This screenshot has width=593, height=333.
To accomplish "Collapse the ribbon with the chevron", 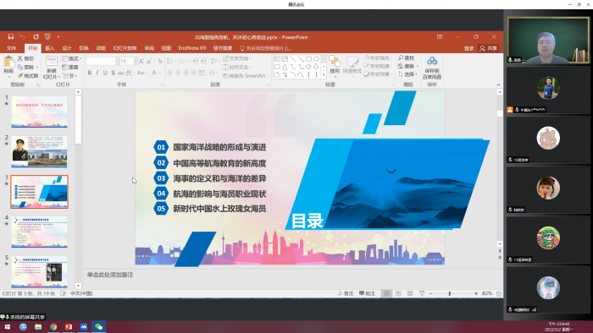I will tap(498, 85).
